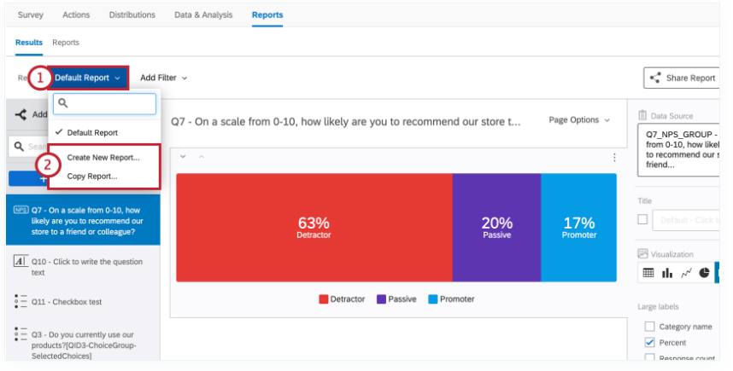The height and width of the screenshot is (371, 733).
Task: Open the Default Report dropdown
Action: (88, 78)
